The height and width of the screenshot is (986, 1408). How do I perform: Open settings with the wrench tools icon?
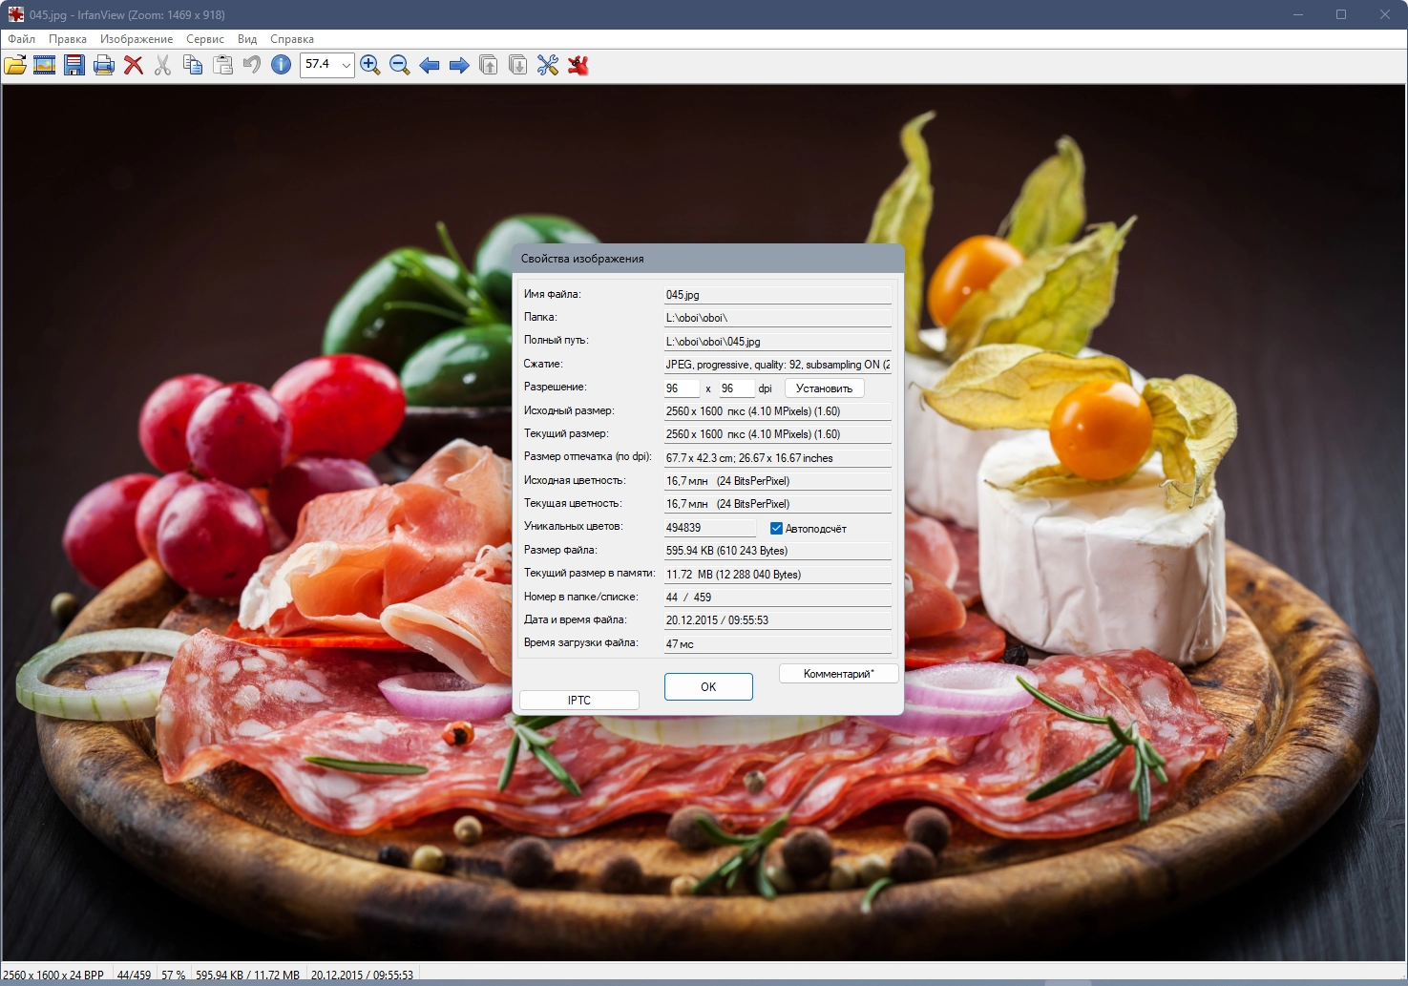click(x=548, y=65)
